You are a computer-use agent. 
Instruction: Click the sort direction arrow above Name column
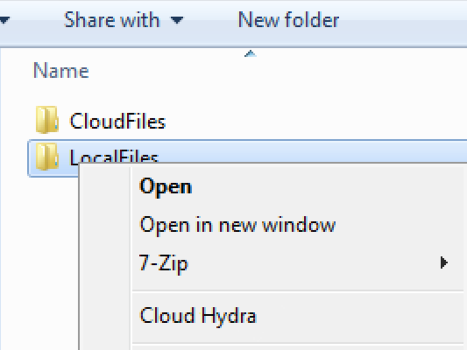[250, 53]
